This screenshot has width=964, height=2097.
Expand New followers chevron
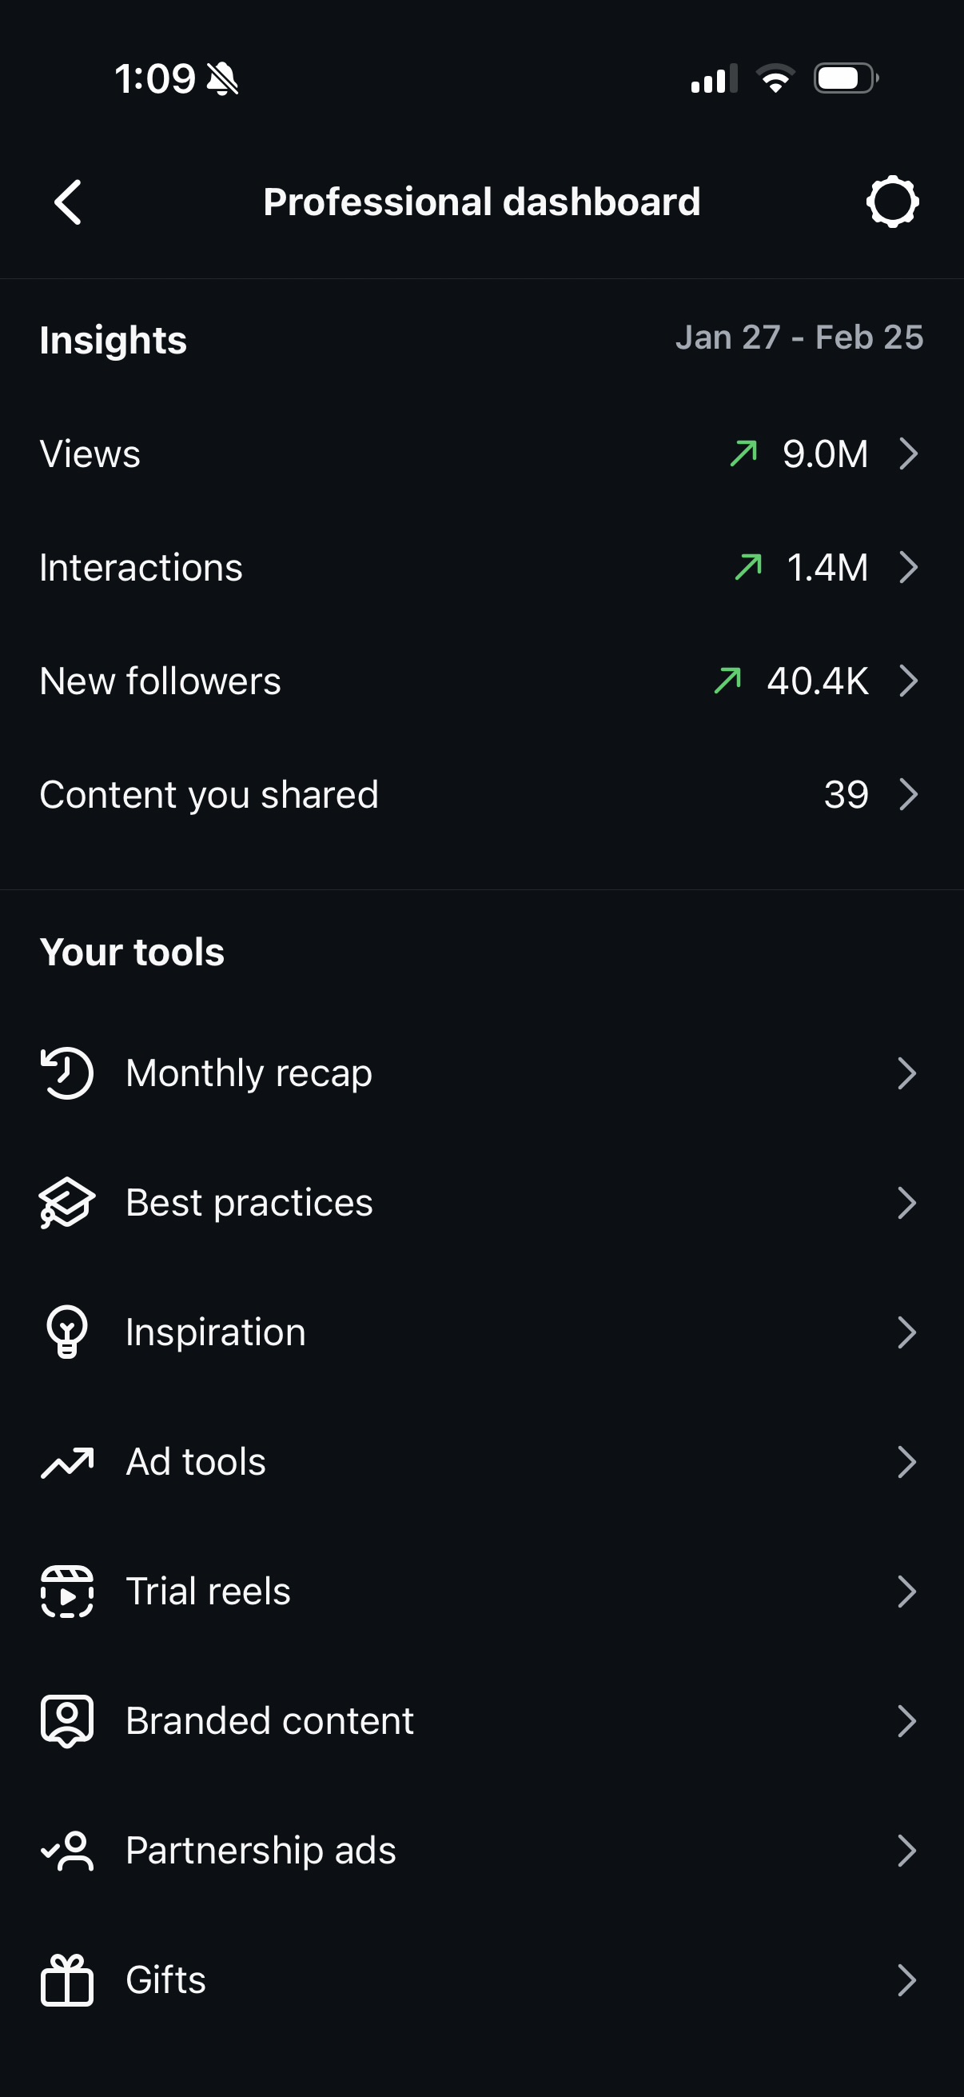[x=908, y=681]
